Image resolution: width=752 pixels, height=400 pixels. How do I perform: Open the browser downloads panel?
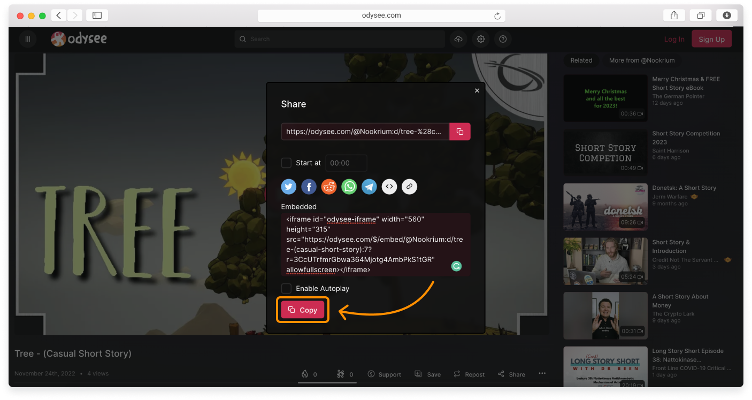(727, 15)
